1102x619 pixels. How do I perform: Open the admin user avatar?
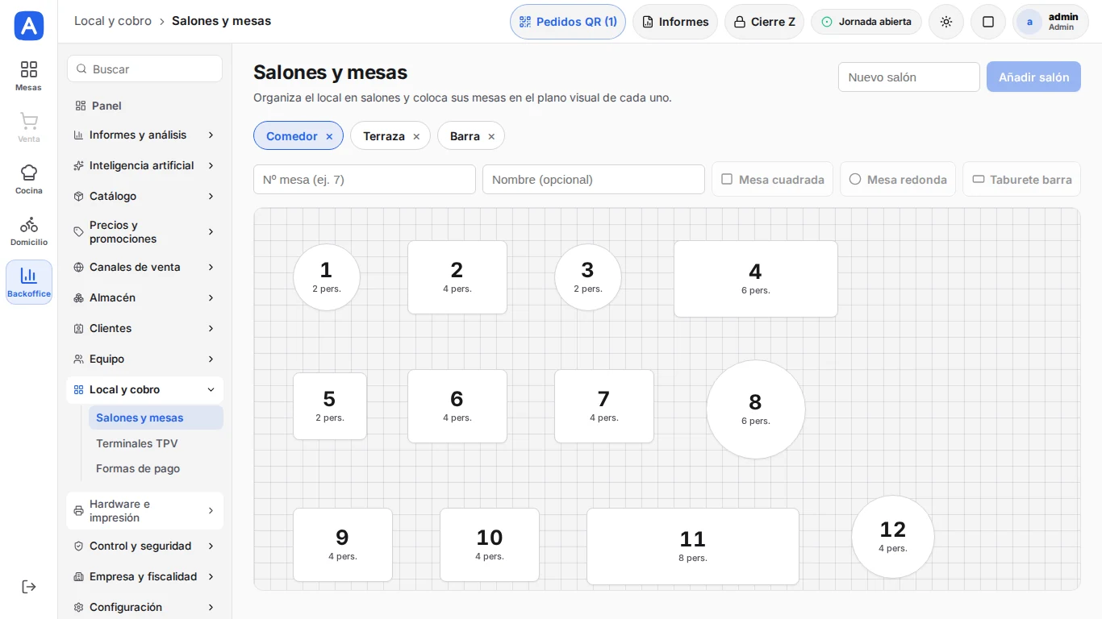coord(1029,22)
